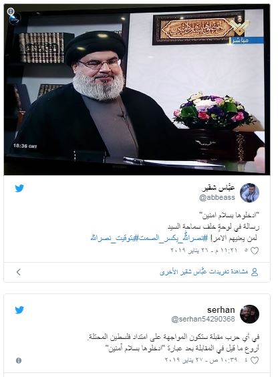This screenshot has height=377, width=280.
Task: Open the 27 يناير 2019 tweet timestamp
Action: (201, 360)
